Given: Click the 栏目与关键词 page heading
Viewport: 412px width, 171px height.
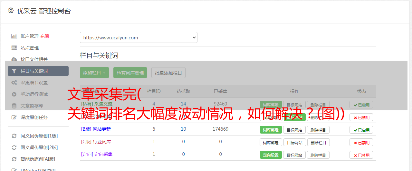Looking at the screenshot, I should (x=99, y=55).
